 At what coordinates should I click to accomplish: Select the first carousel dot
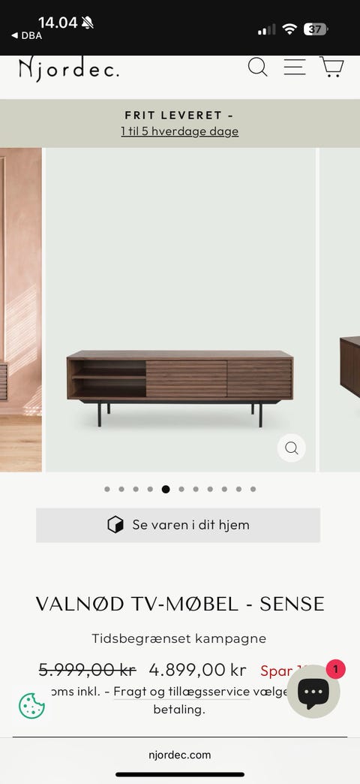coord(107,489)
